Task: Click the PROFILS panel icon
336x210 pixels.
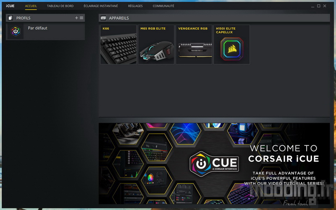Action: pyautogui.click(x=10, y=18)
